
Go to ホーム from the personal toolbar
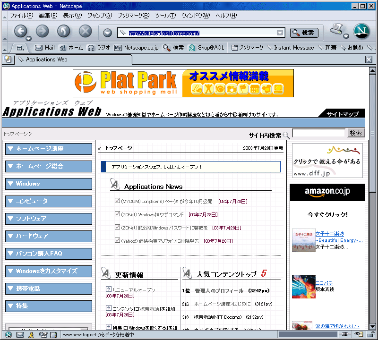[71, 48]
